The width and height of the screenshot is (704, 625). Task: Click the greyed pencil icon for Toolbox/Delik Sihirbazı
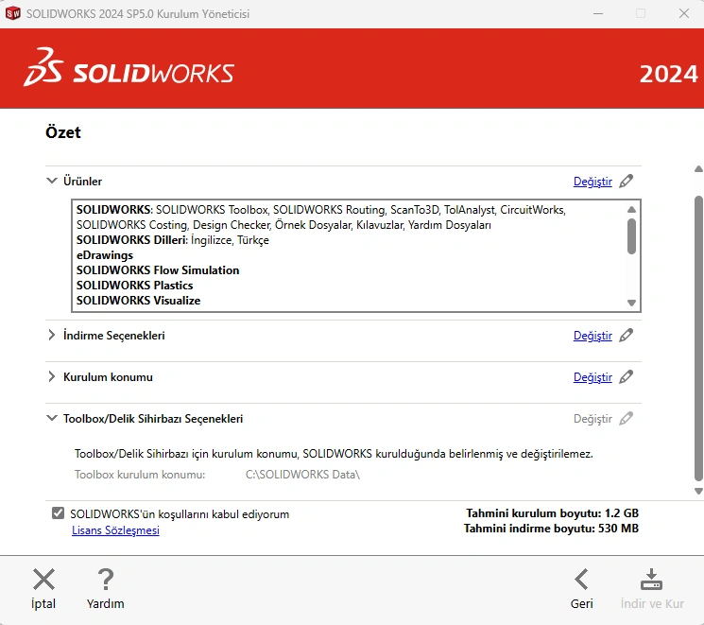point(626,419)
